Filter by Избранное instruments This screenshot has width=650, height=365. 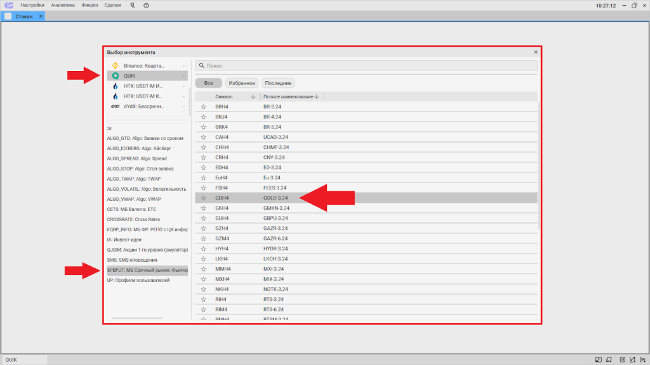242,83
